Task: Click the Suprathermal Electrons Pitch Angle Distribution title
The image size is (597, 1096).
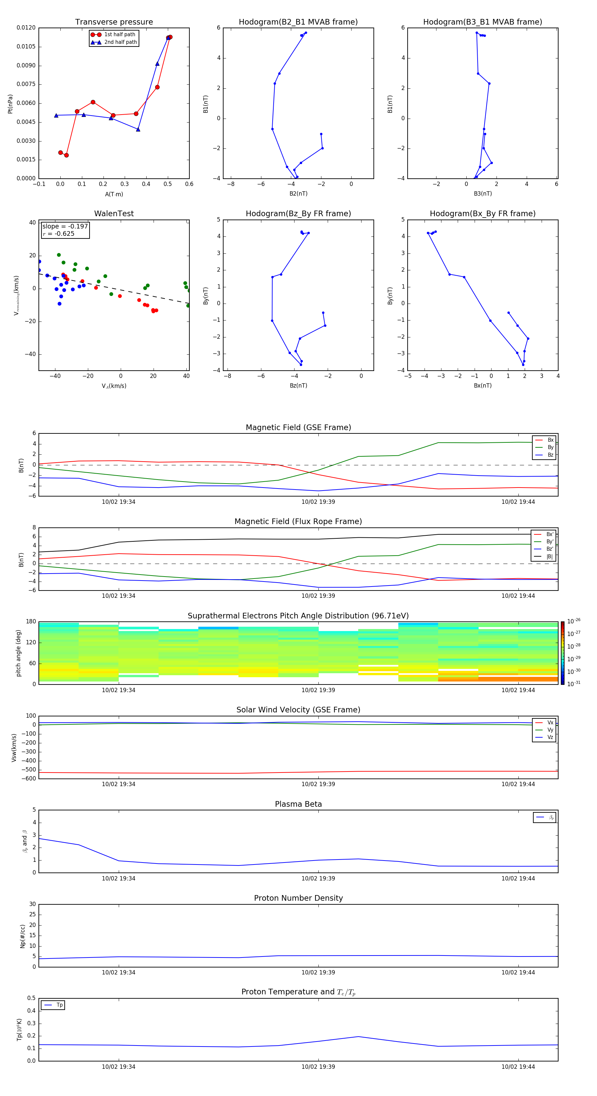Action: (x=298, y=616)
